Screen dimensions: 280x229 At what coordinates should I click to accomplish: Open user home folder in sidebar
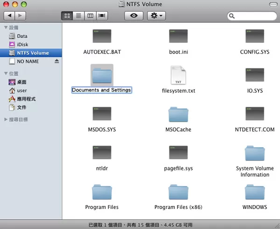click(x=31, y=90)
